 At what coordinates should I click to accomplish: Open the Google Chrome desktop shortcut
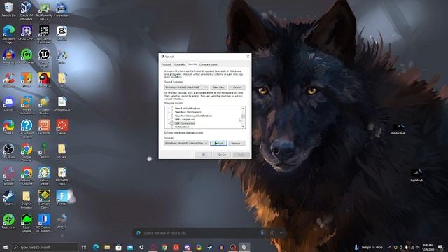coord(27,153)
